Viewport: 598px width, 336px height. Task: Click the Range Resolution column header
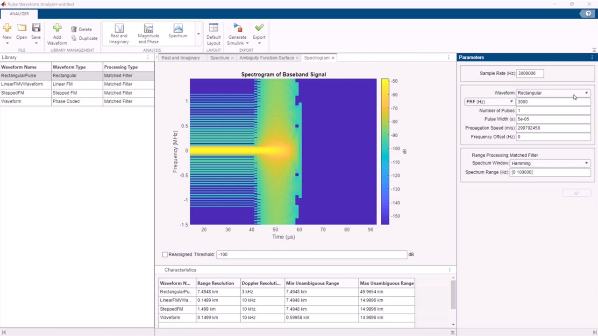[x=218, y=283]
